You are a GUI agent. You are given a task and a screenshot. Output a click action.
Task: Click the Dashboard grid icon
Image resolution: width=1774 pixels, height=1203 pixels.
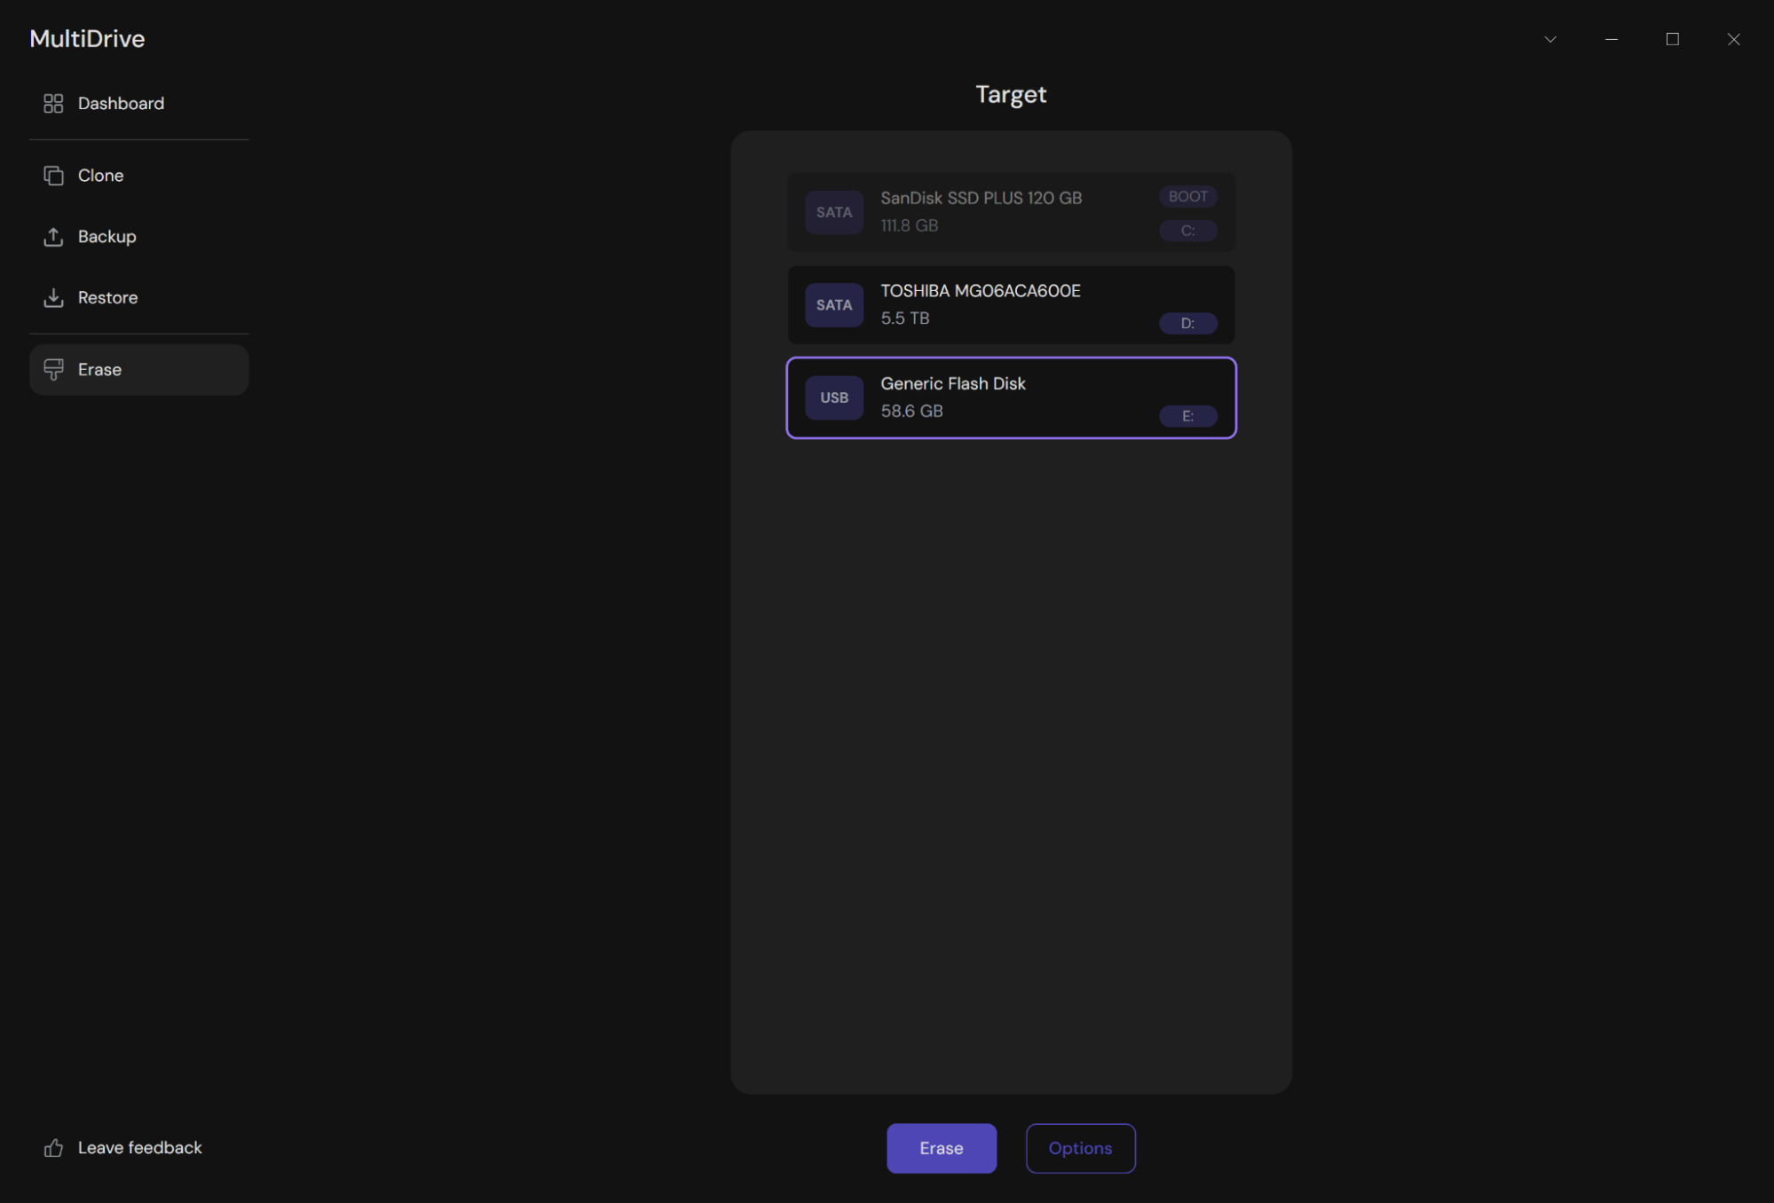[x=53, y=104]
